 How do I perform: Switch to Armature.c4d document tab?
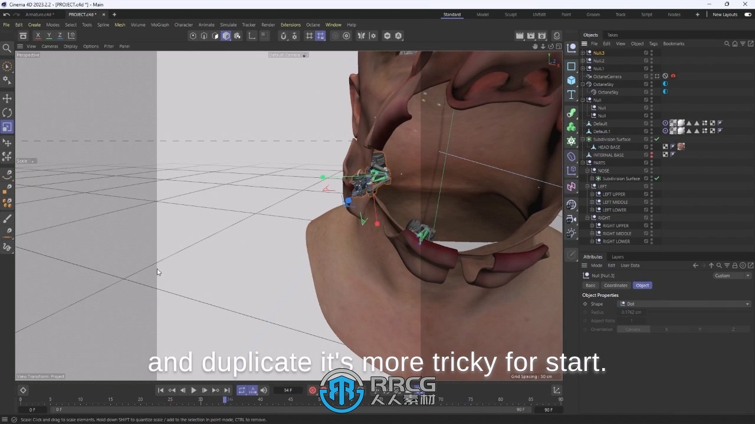[40, 14]
